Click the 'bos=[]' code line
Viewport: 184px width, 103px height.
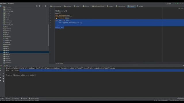[x=58, y=13]
